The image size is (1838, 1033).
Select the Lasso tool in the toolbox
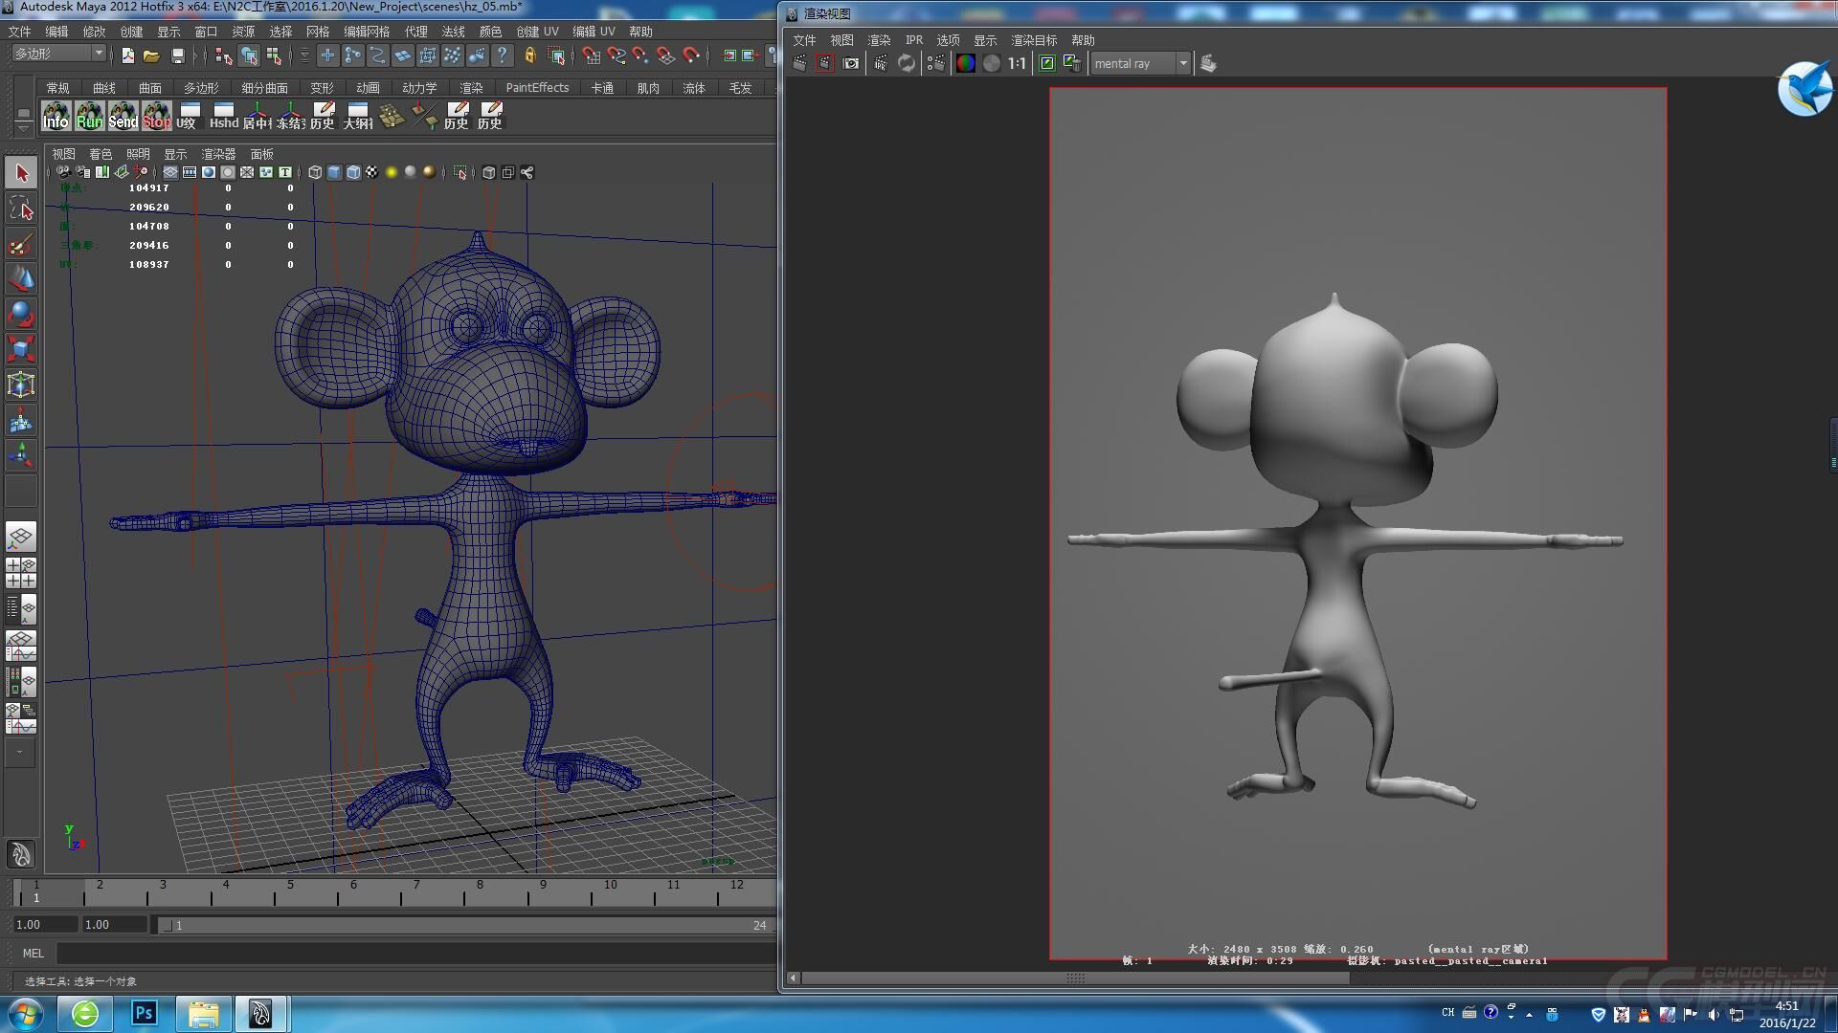(21, 209)
